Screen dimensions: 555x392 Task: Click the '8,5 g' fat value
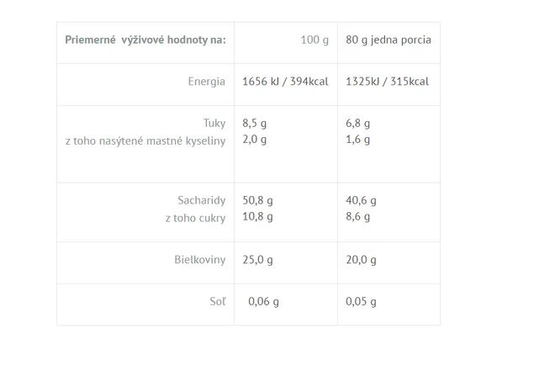254,123
